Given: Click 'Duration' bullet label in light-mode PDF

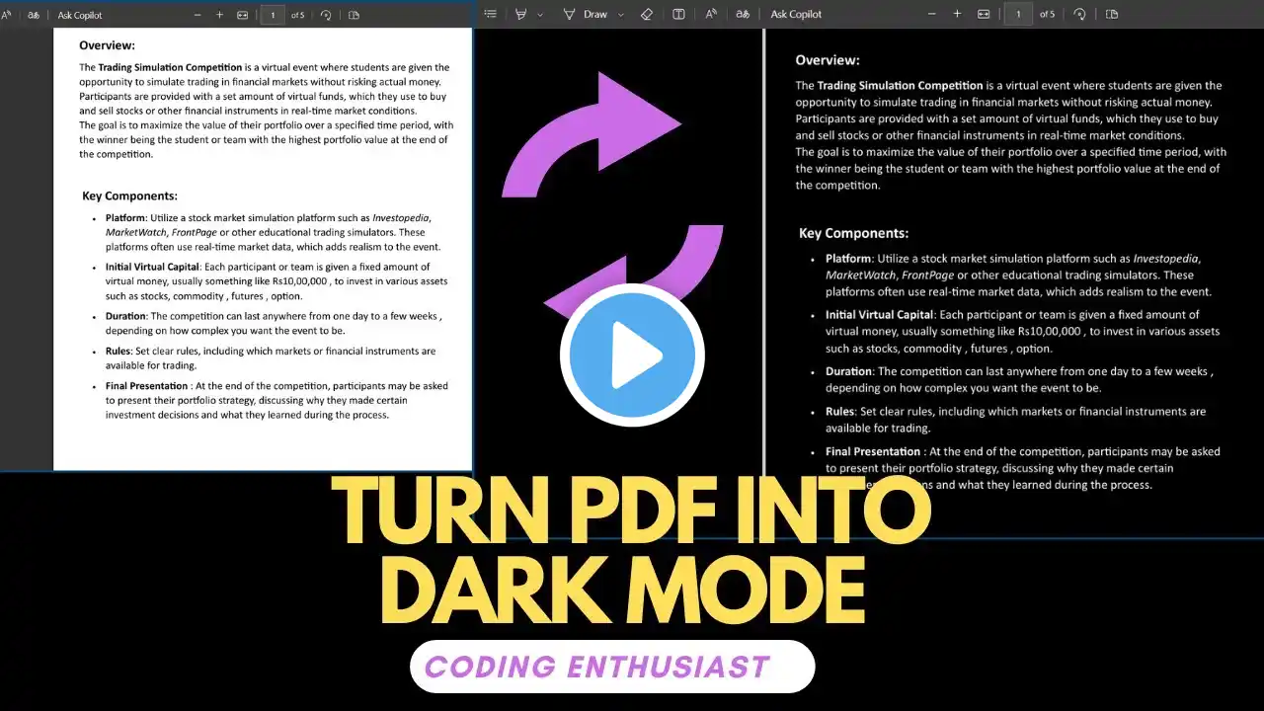Looking at the screenshot, I should (x=126, y=316).
